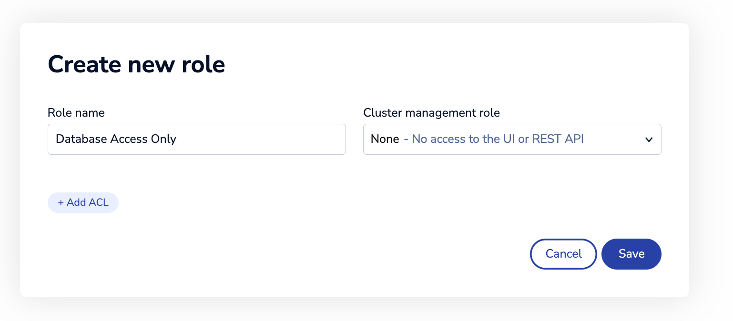Viewport: 733px width, 321px height.
Task: Click the plus sign on Add ACL
Action: pyautogui.click(x=61, y=202)
